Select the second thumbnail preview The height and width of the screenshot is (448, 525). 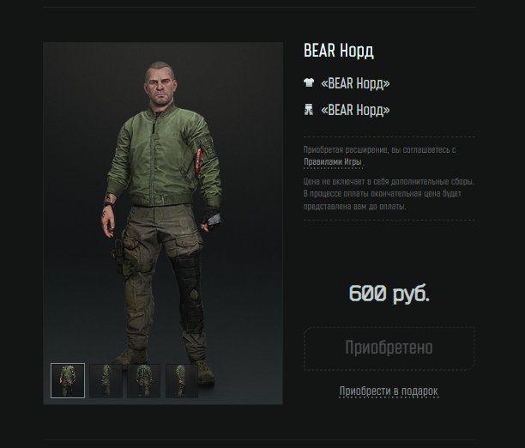(x=106, y=381)
